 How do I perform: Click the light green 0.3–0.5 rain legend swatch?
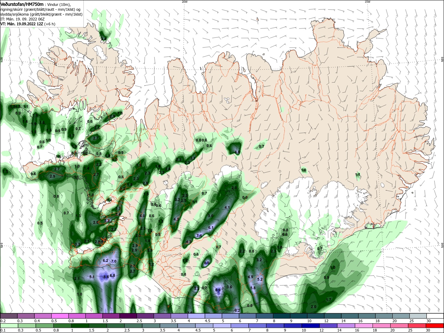coord(26,326)
